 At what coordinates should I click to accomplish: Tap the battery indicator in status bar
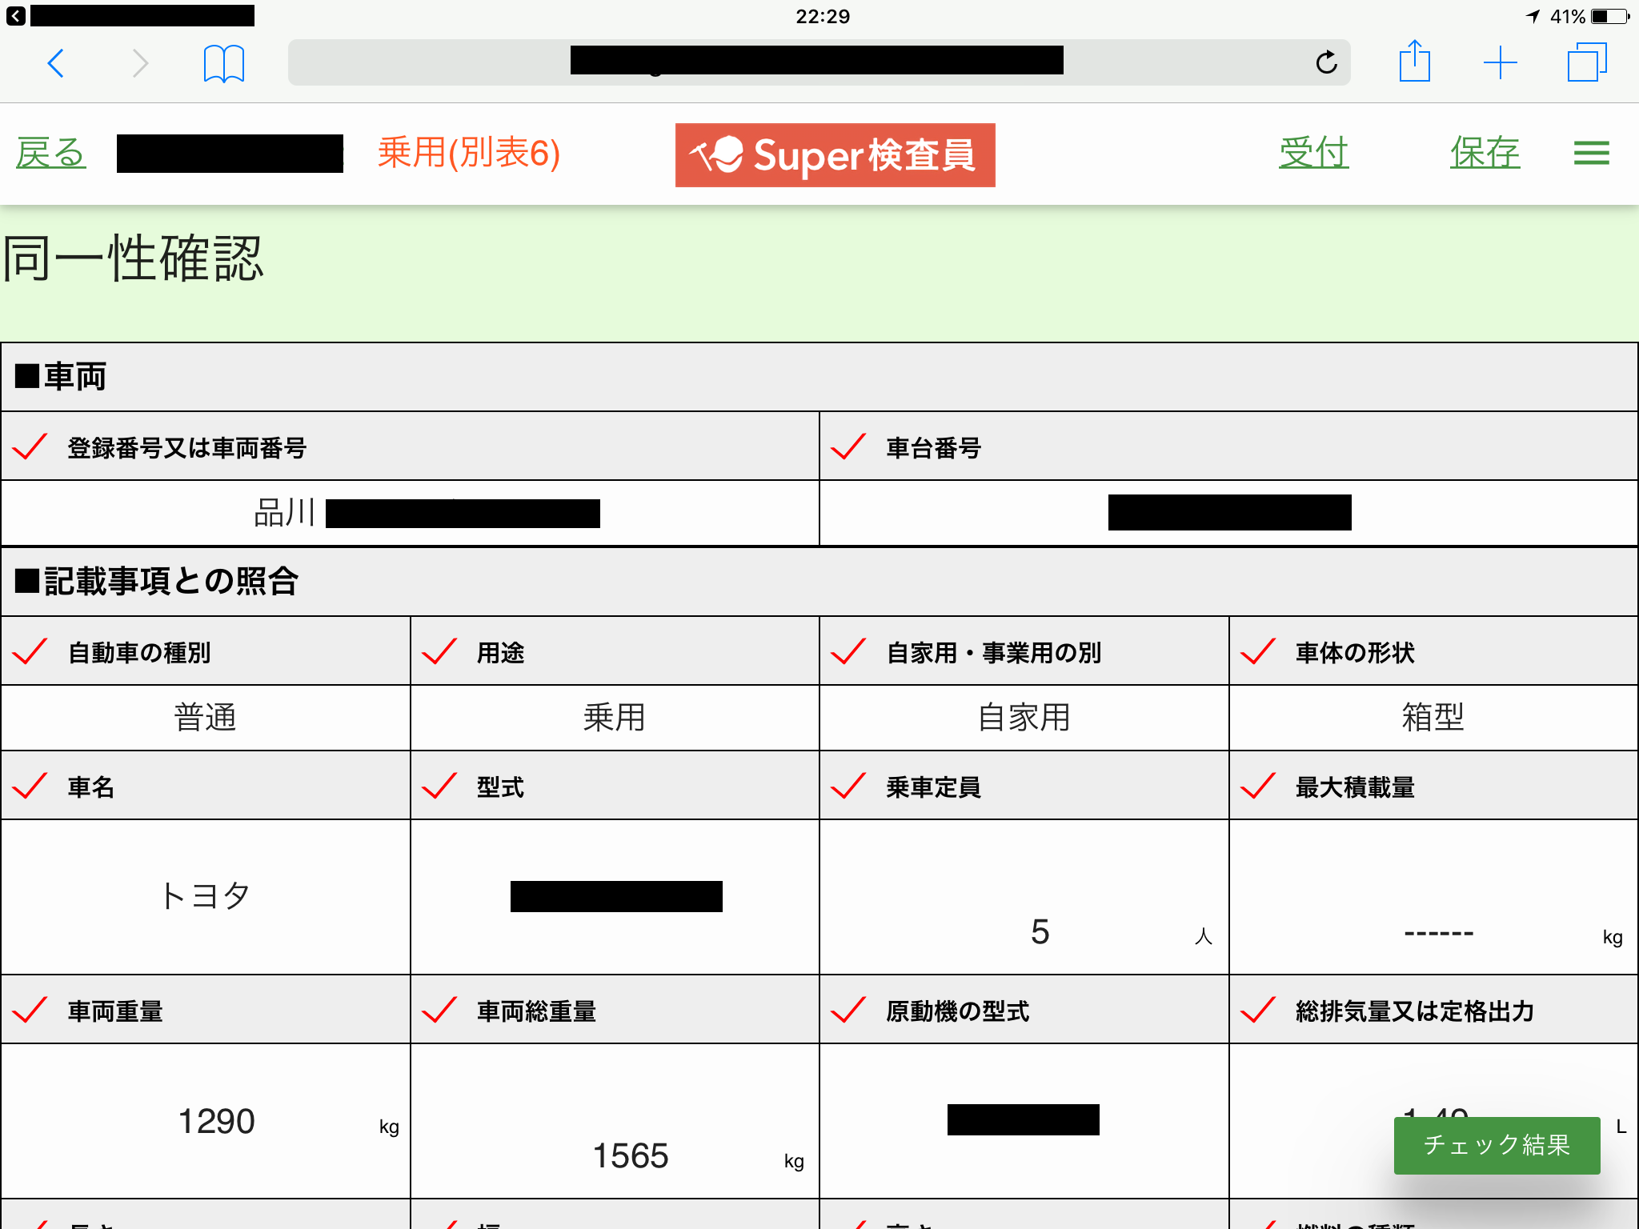(1611, 16)
